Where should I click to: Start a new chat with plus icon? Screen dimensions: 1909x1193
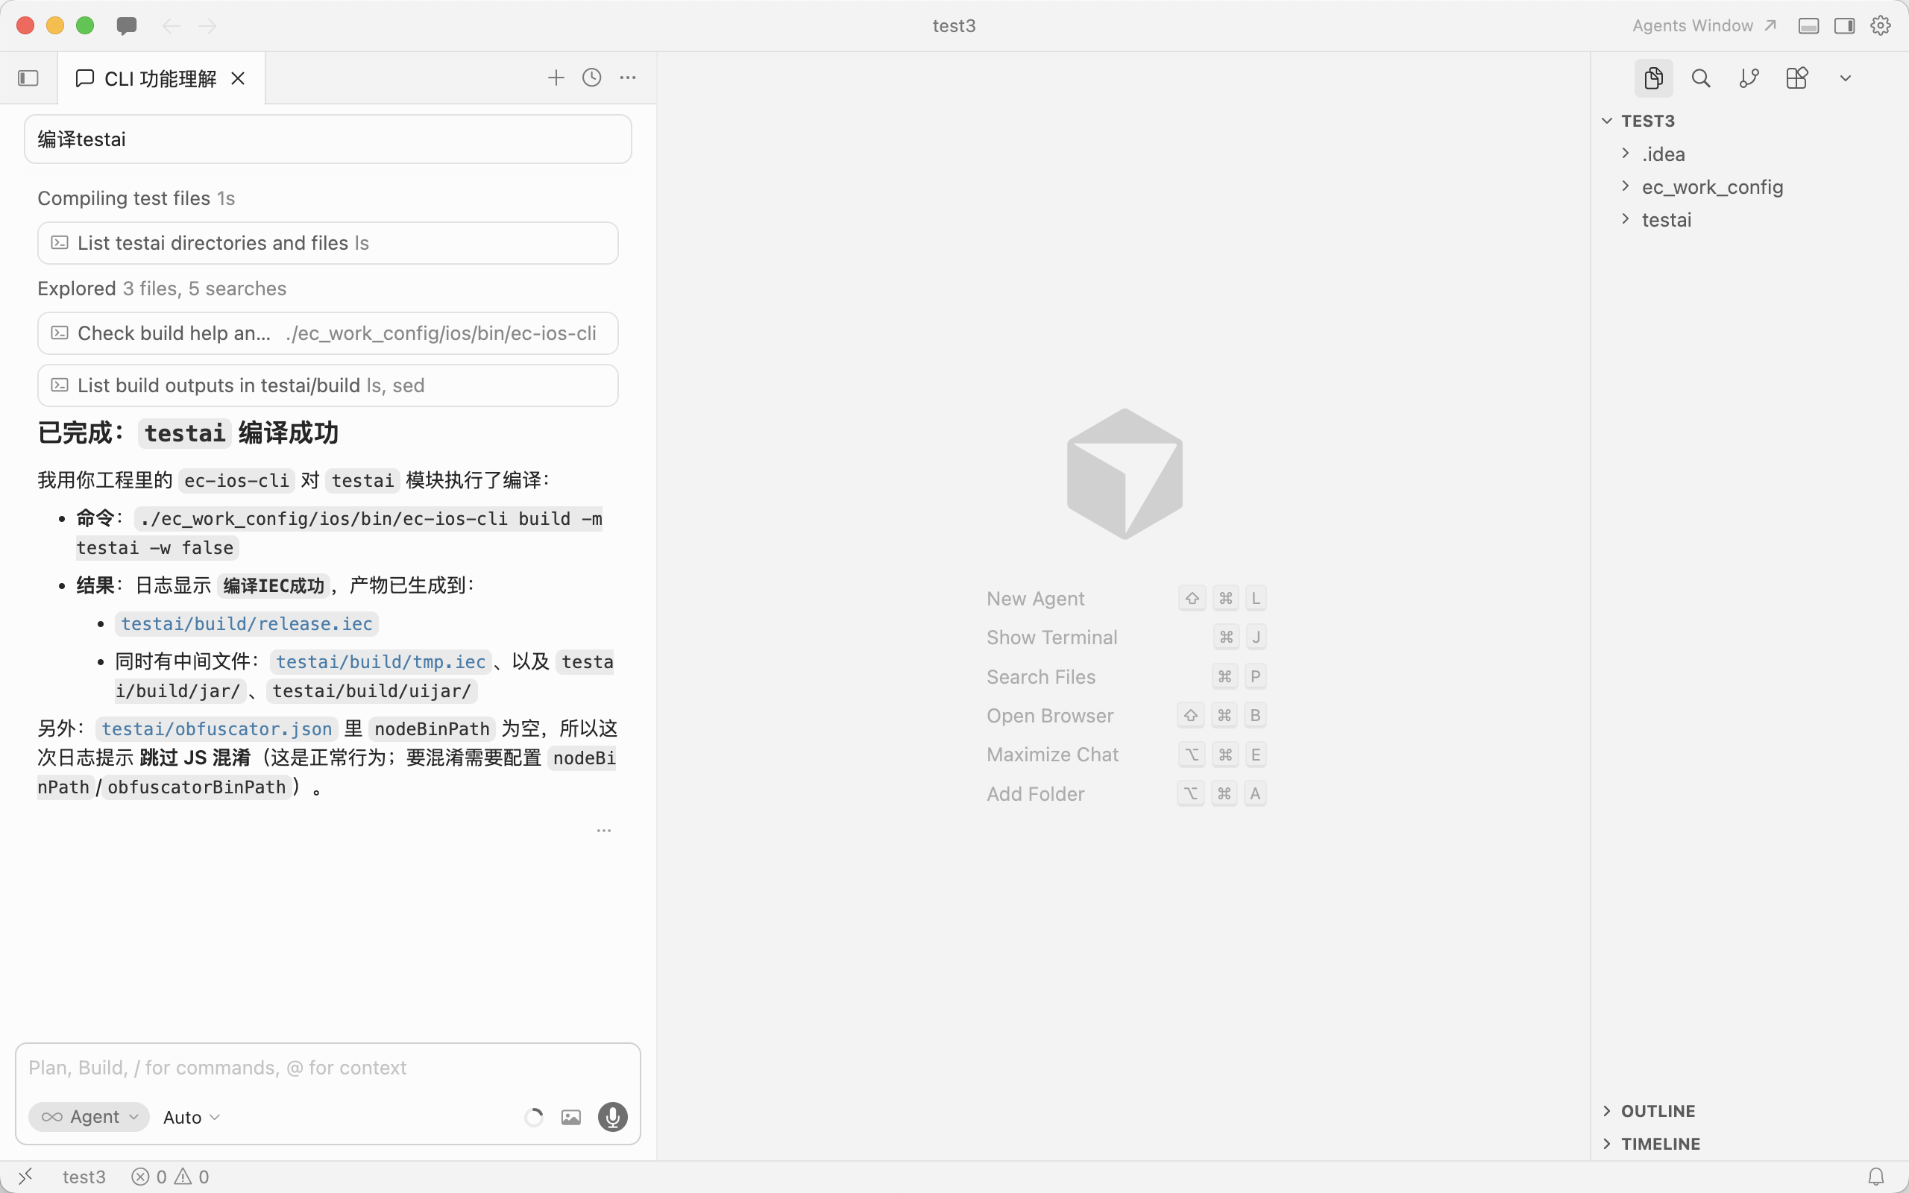point(556,78)
